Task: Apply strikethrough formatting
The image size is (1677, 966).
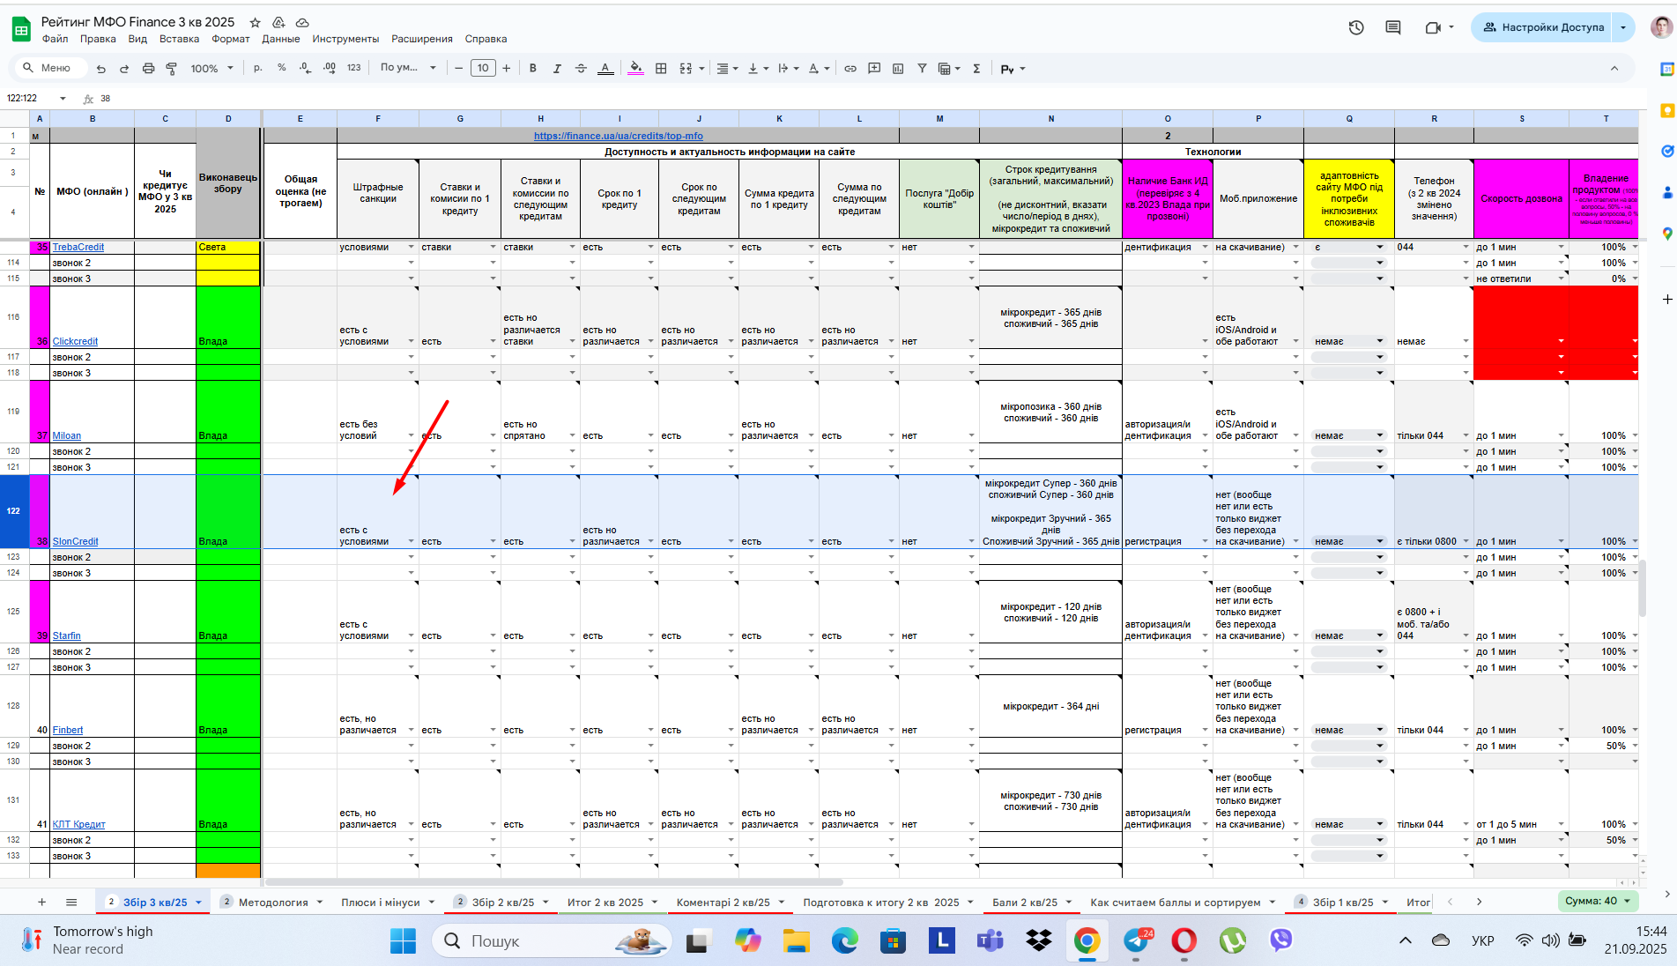Action: point(581,68)
